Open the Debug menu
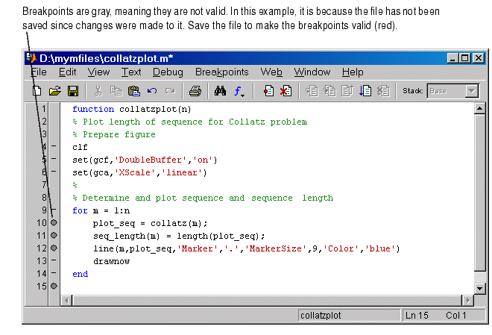 [x=168, y=72]
